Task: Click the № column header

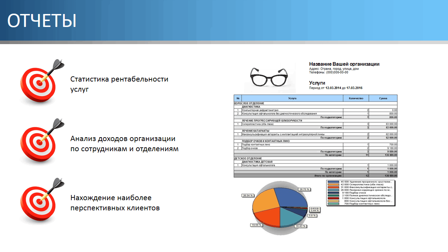Action: (x=238, y=98)
